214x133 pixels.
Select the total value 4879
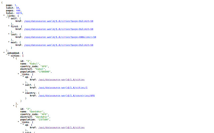click(19, 13)
